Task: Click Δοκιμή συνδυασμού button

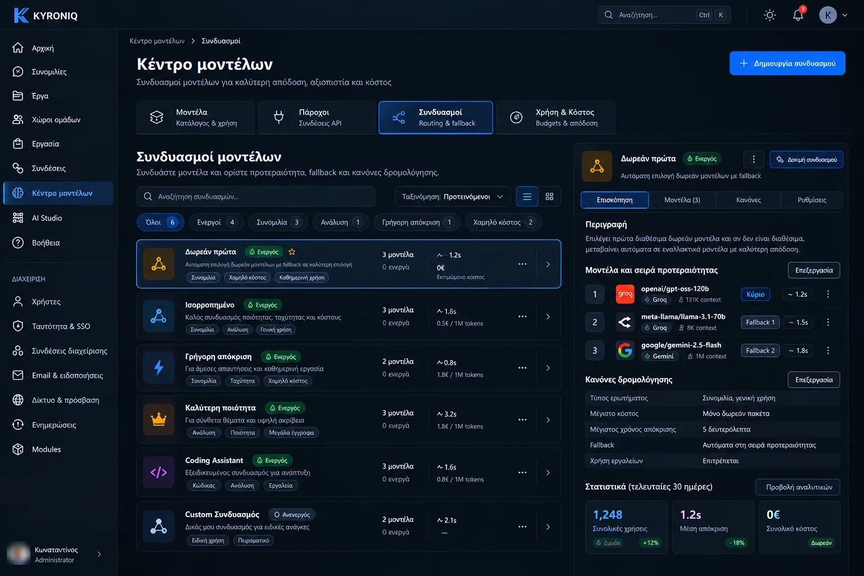Action: click(807, 159)
